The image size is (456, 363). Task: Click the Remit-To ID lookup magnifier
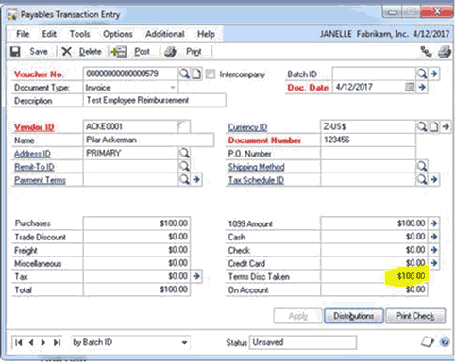tap(184, 166)
